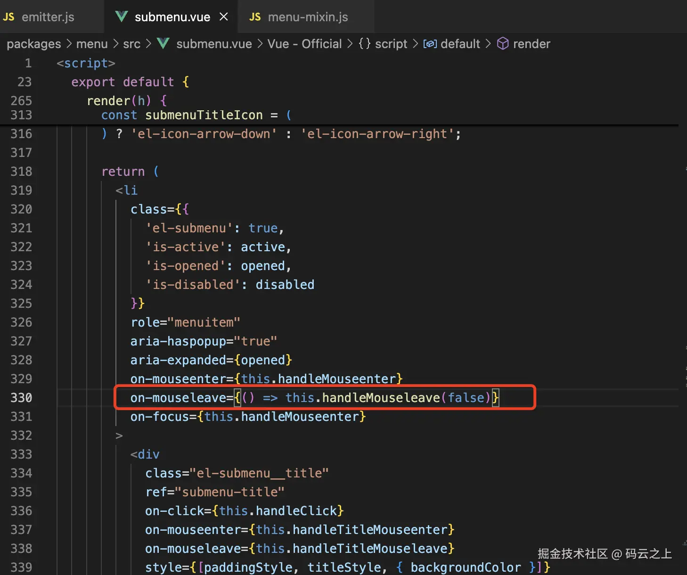Click handleMouseleave(false) on line 330
687x575 pixels.
[407, 398]
